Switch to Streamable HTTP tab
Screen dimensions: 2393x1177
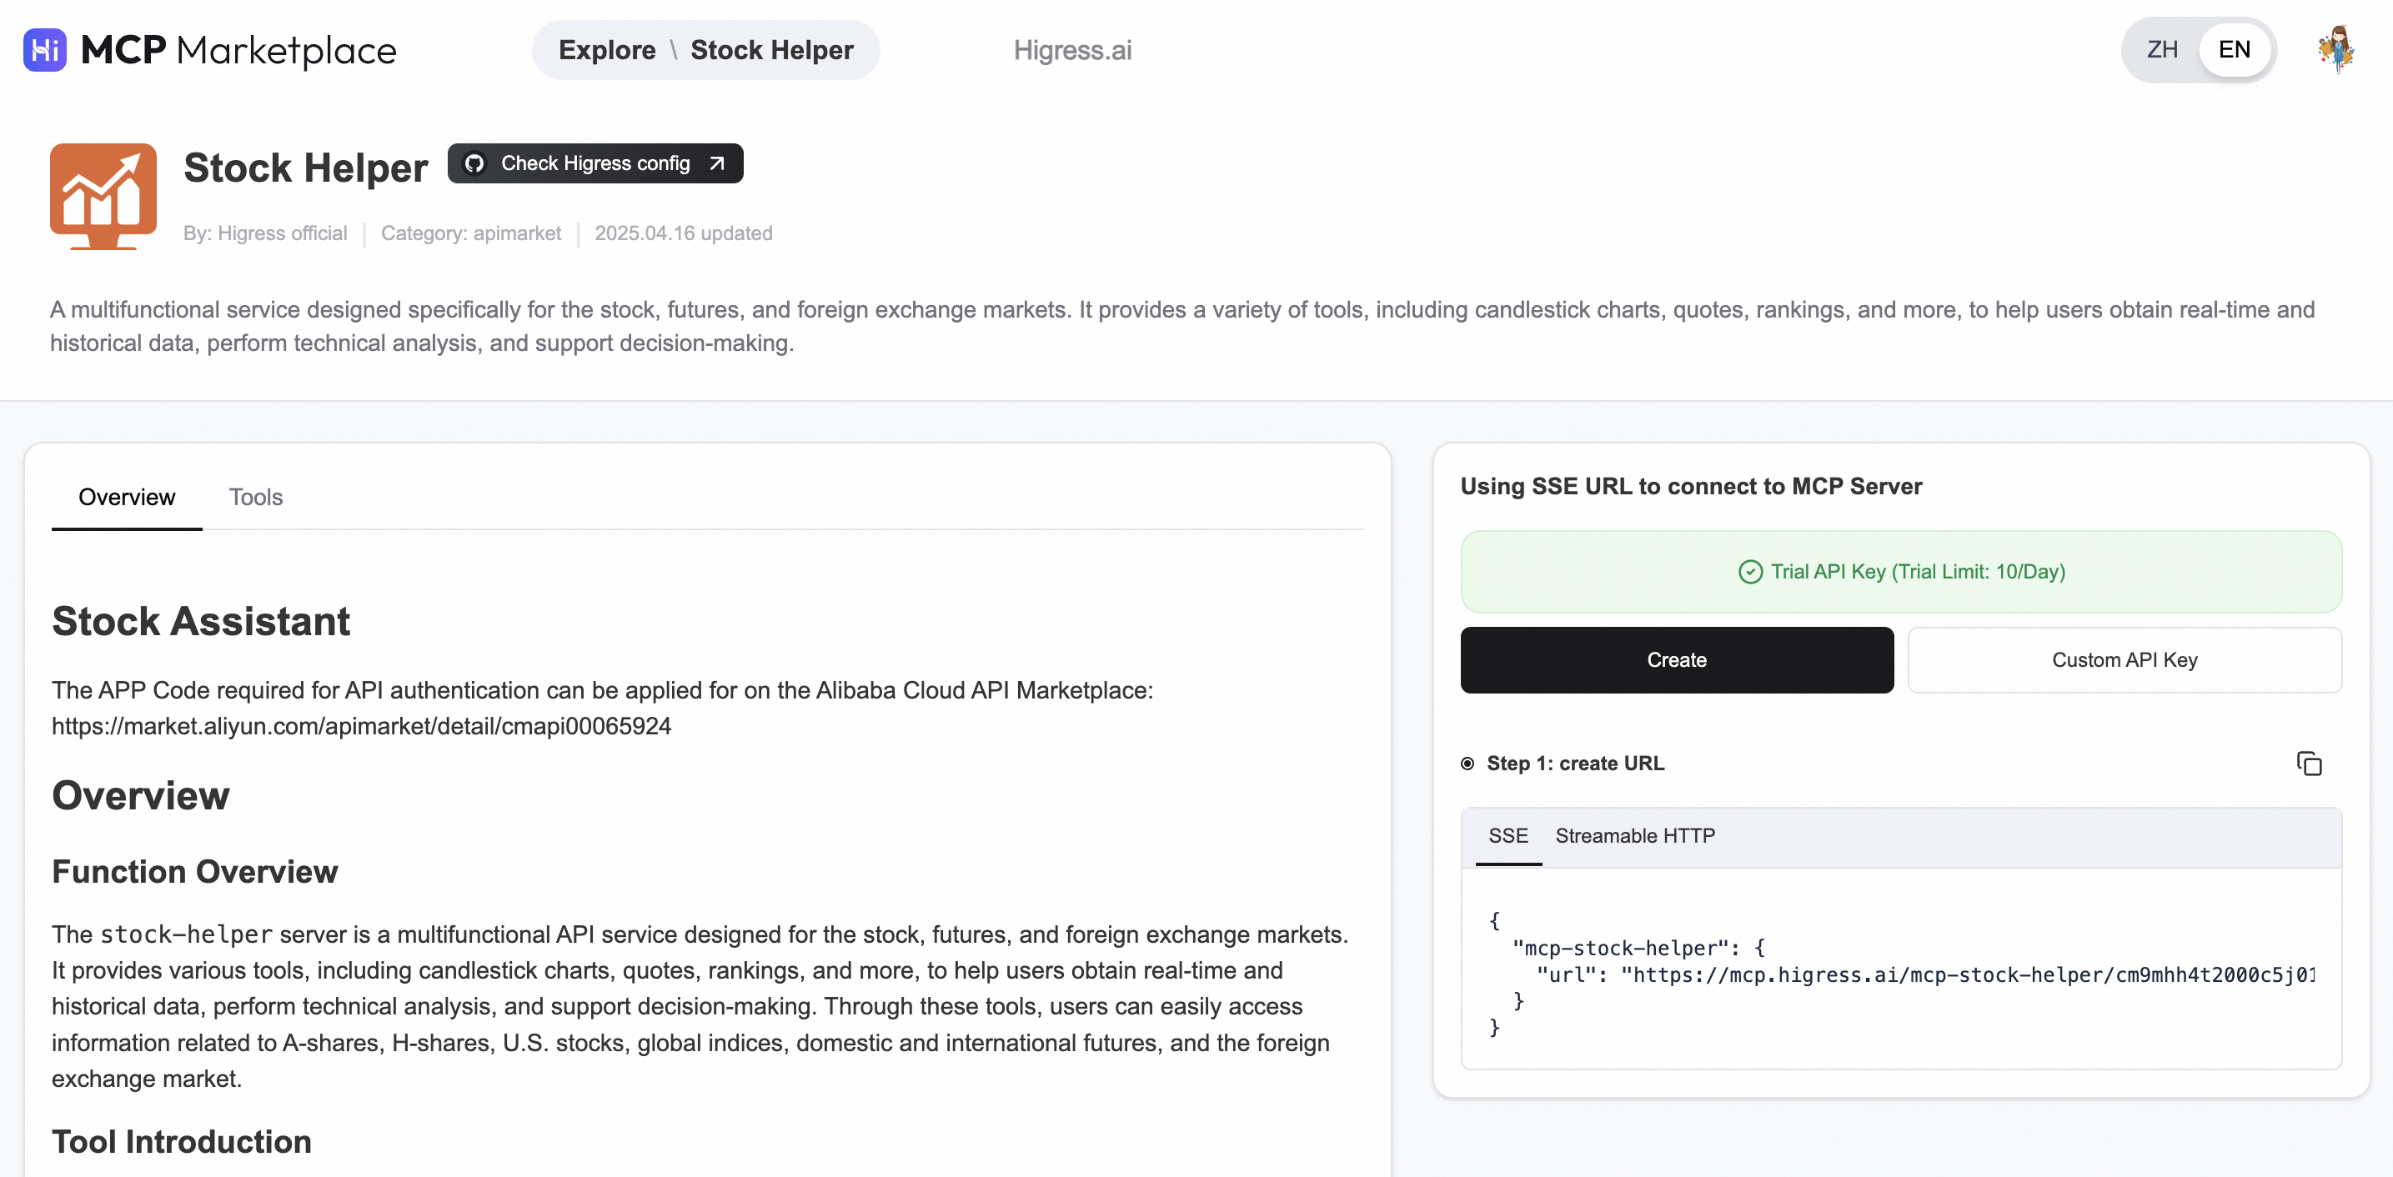(1635, 836)
